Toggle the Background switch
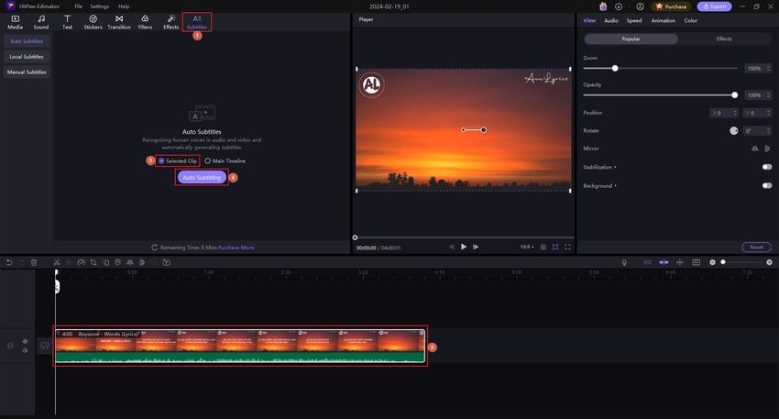Screen dimensions: 779x419 [x=767, y=186]
